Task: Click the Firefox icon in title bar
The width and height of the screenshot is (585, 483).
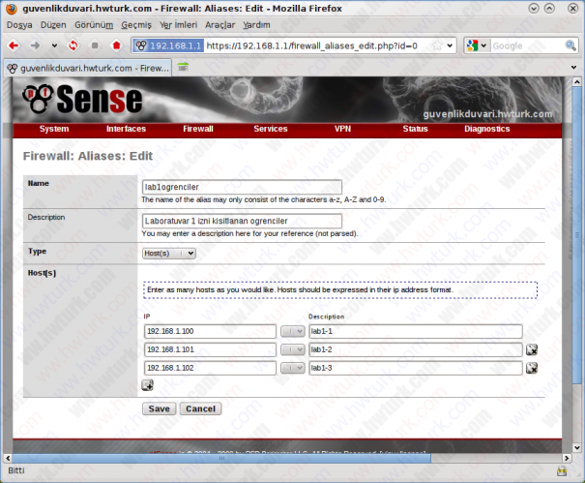Action: tap(12, 8)
